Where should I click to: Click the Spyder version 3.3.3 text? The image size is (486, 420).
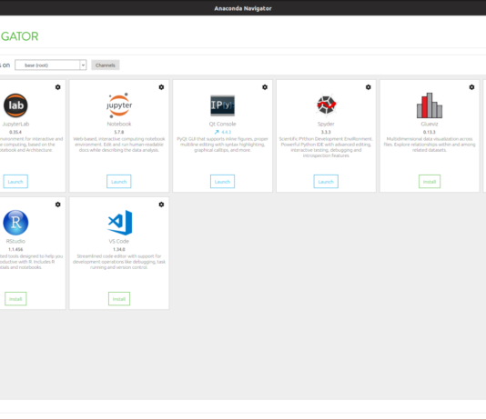point(326,132)
